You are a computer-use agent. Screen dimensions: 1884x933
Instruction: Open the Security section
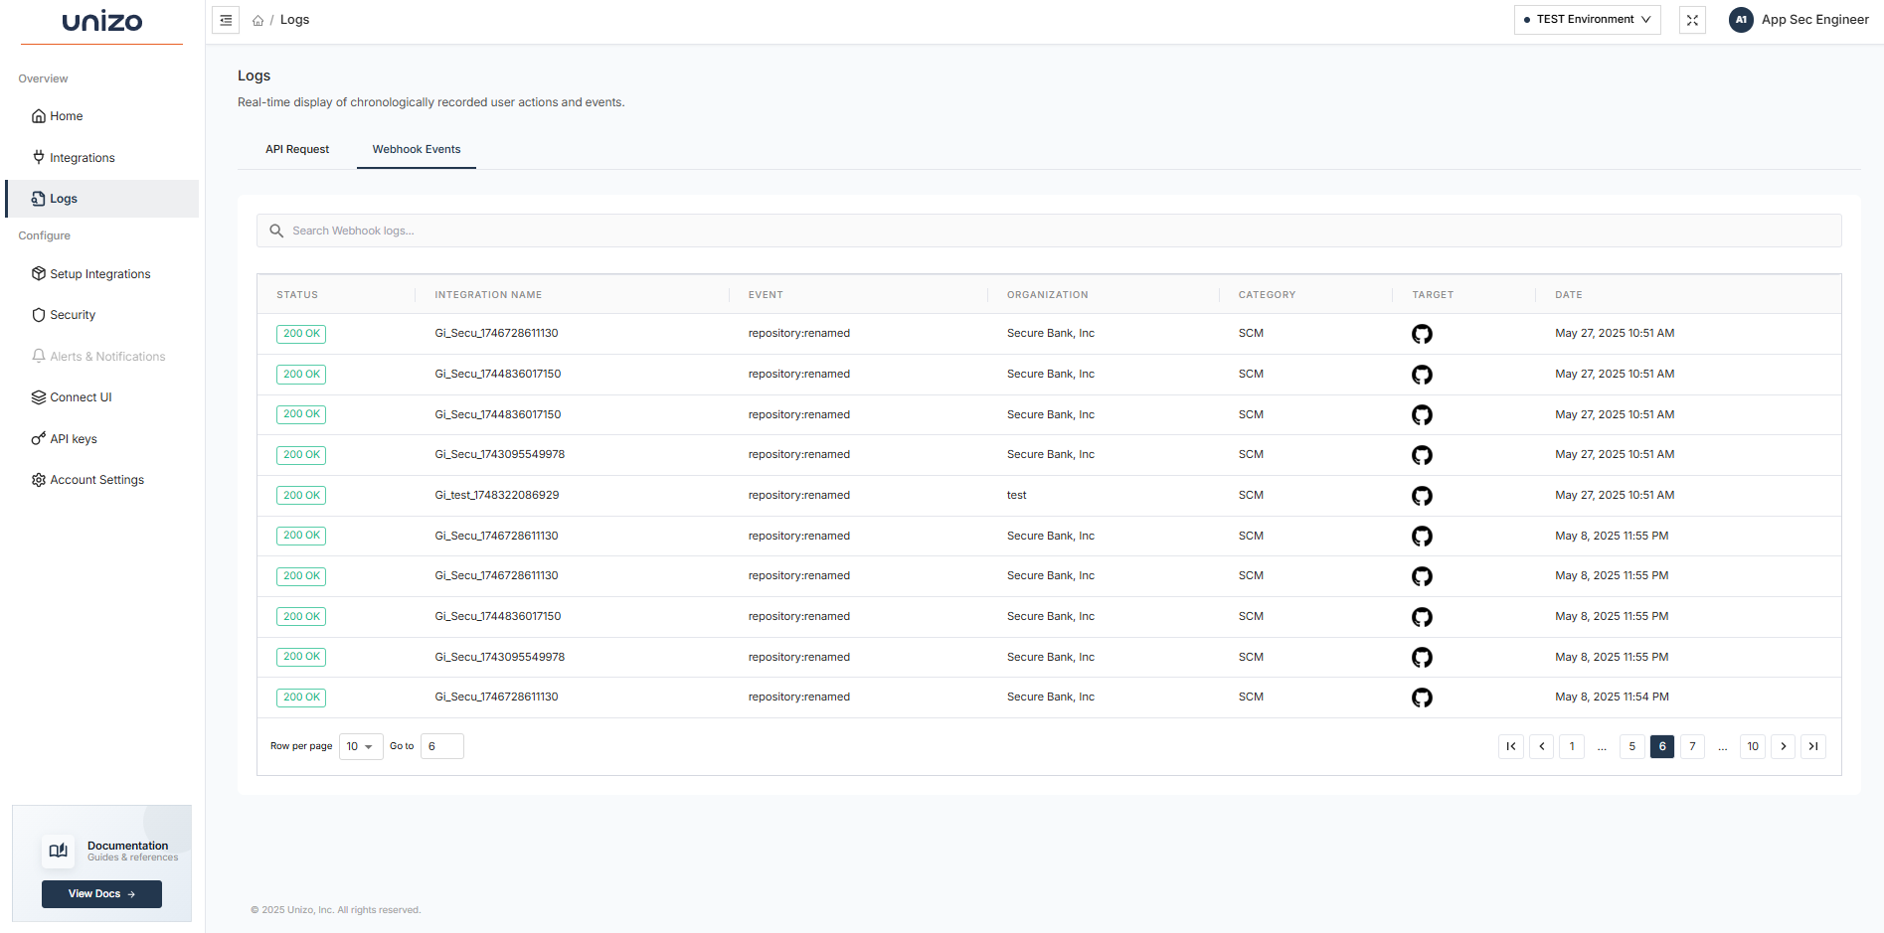(73, 314)
